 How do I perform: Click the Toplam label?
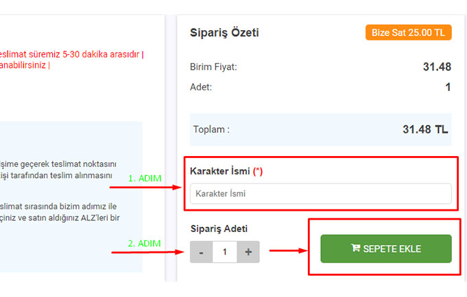pos(211,129)
